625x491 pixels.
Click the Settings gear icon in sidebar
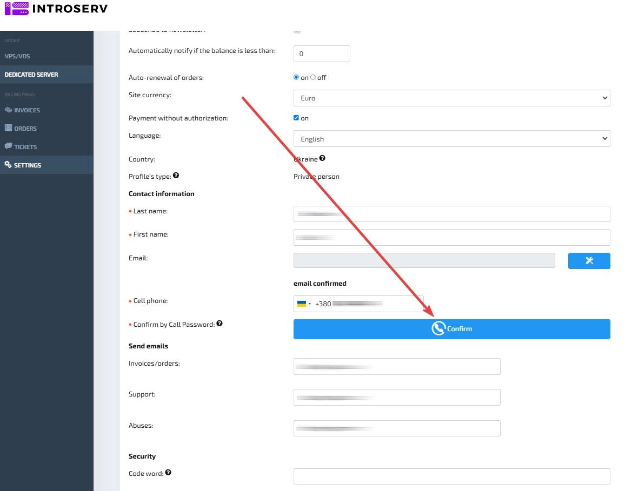8,165
